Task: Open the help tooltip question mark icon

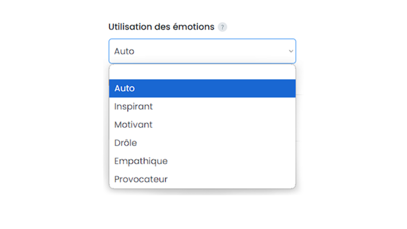Action: tap(222, 27)
